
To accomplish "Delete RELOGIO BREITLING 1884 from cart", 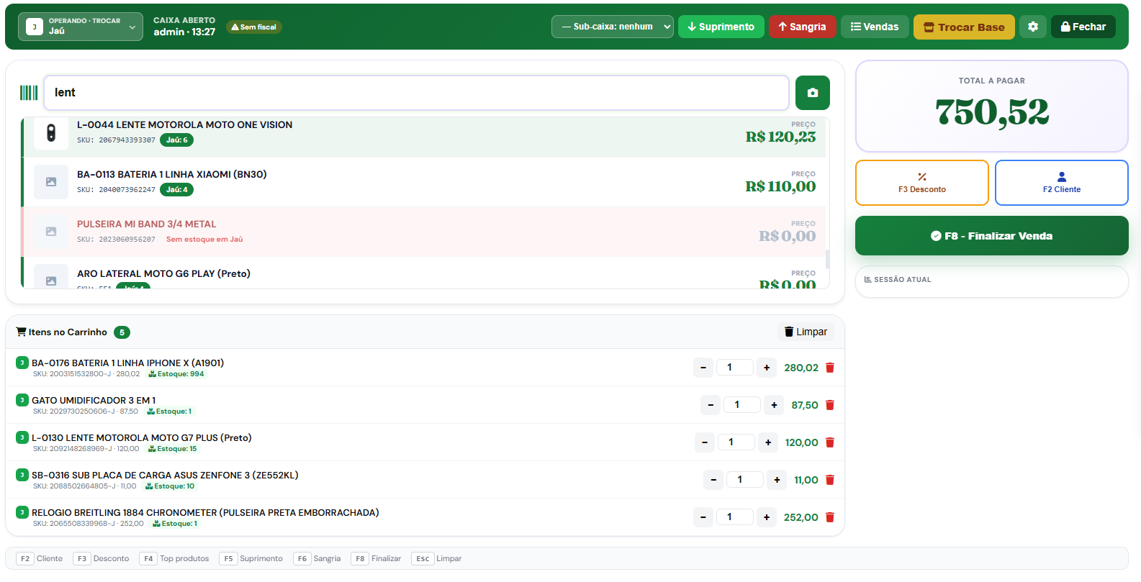I will click(829, 517).
